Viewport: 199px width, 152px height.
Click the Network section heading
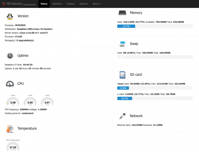(136, 116)
